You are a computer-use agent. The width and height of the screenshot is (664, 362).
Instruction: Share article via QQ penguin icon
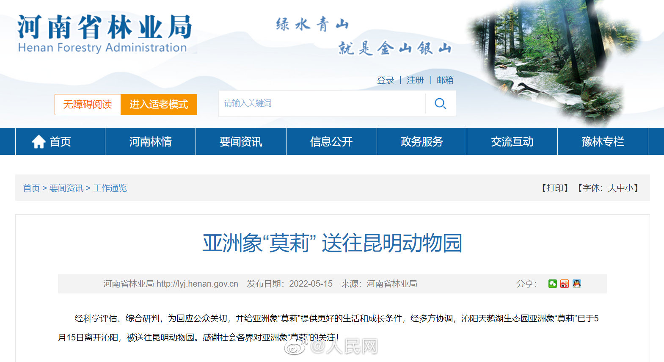click(x=577, y=284)
